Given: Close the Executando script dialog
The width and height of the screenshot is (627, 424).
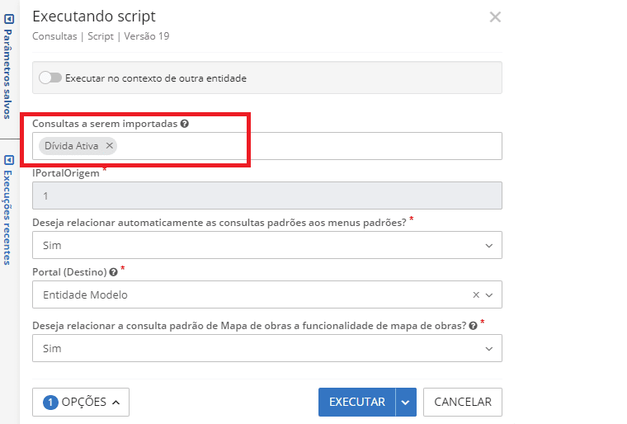Looking at the screenshot, I should point(495,16).
